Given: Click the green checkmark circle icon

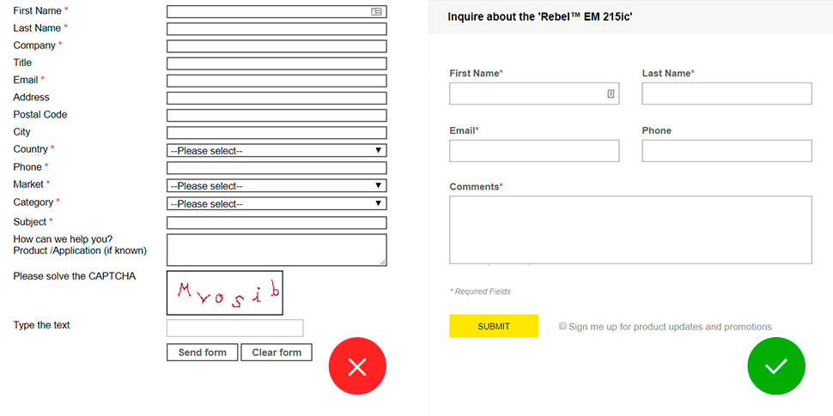Looking at the screenshot, I should 775,367.
